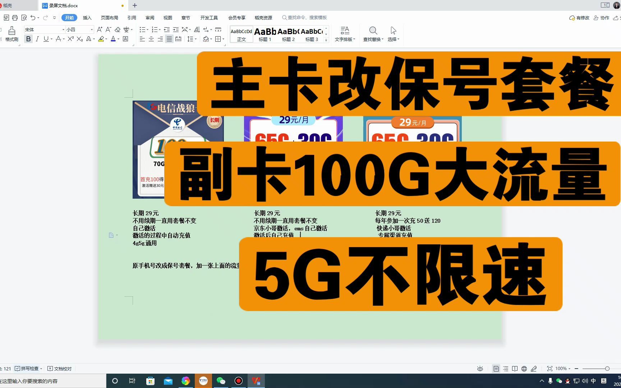Click the Windows taskbar search box
The width and height of the screenshot is (621, 388).
pos(53,381)
